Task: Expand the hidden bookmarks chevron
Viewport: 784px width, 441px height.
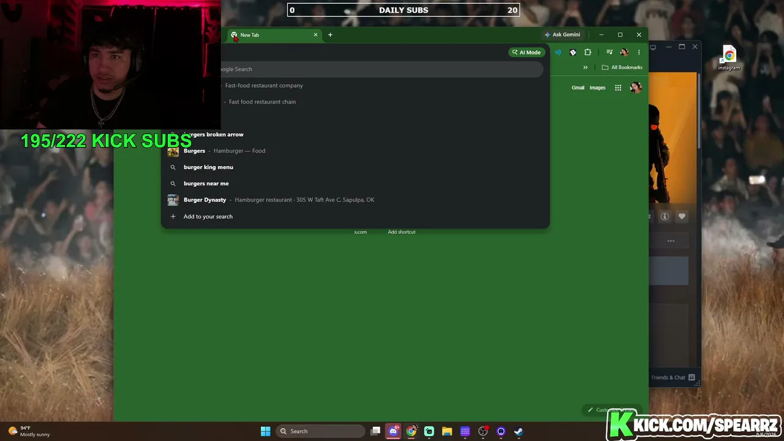Action: coord(586,67)
